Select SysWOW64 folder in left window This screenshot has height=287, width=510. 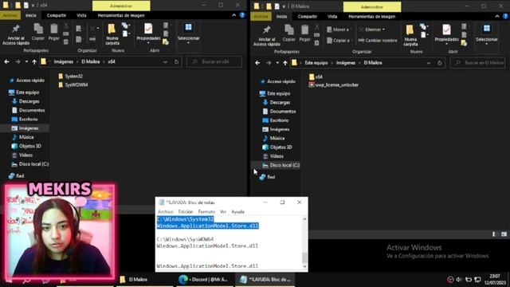[x=73, y=85]
